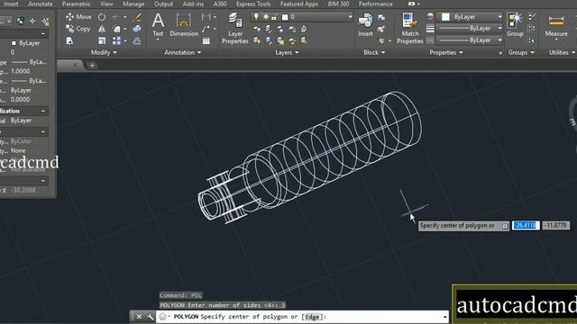This screenshot has height=324, width=577.
Task: Click the Offset tool icon
Action: click(x=137, y=40)
